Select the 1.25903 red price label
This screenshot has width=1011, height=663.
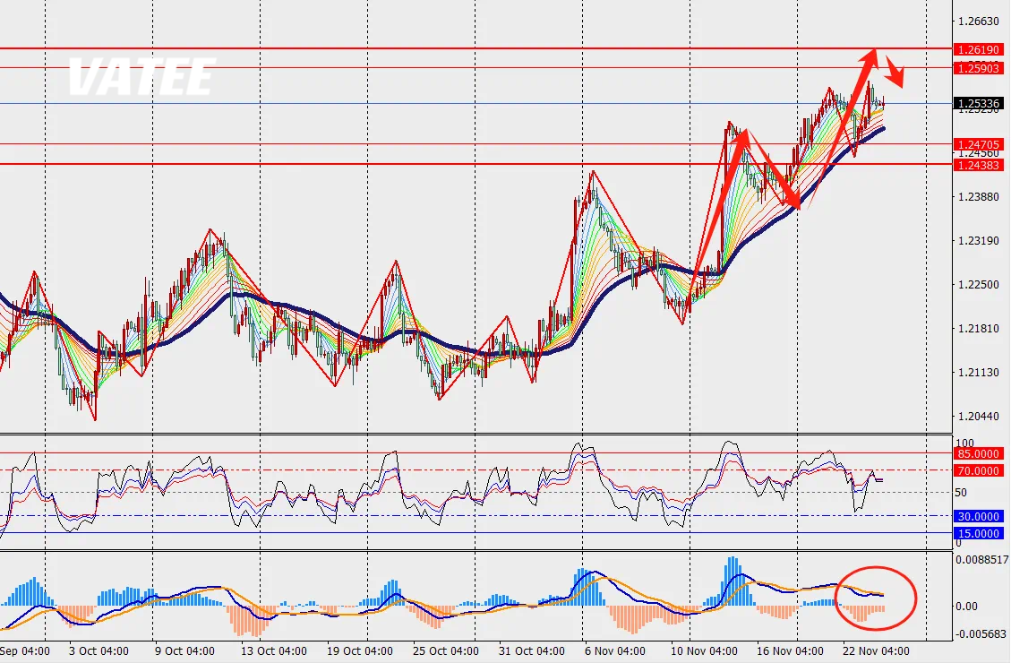click(x=978, y=68)
